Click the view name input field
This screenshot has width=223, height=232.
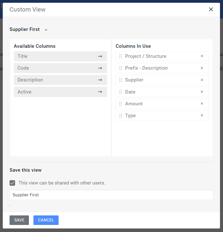[x=111, y=195]
